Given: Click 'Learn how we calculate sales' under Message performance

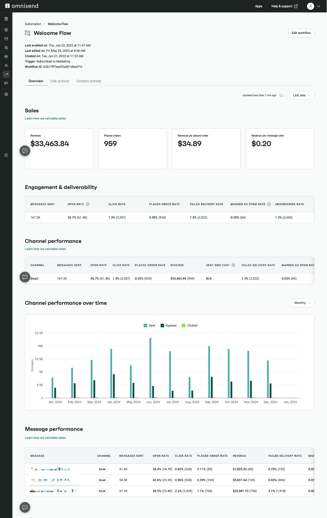Looking at the screenshot, I should point(45,438).
